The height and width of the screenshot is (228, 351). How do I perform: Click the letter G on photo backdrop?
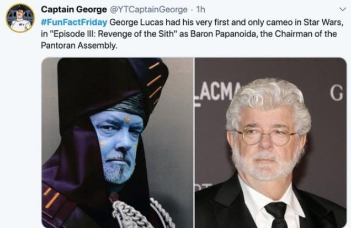pos(336,93)
